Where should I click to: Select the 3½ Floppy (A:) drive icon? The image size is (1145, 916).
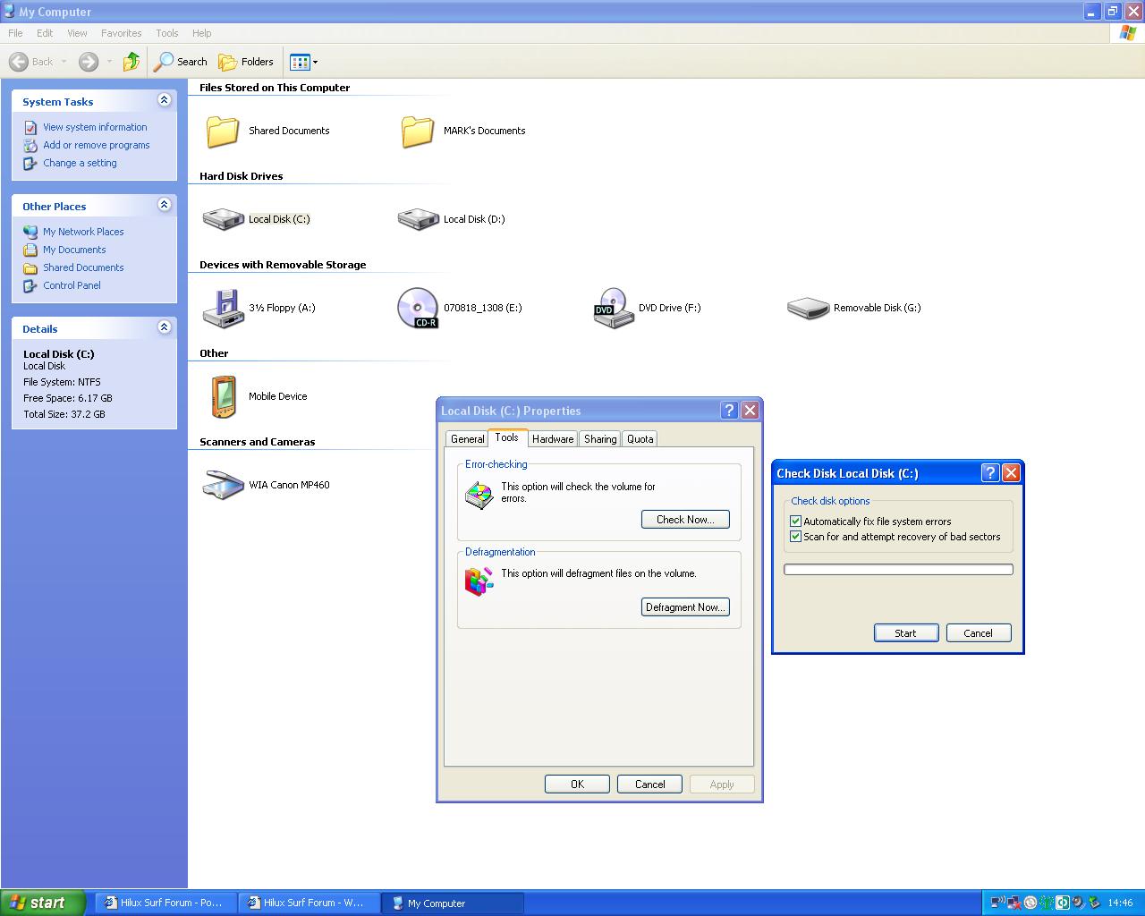coord(223,308)
